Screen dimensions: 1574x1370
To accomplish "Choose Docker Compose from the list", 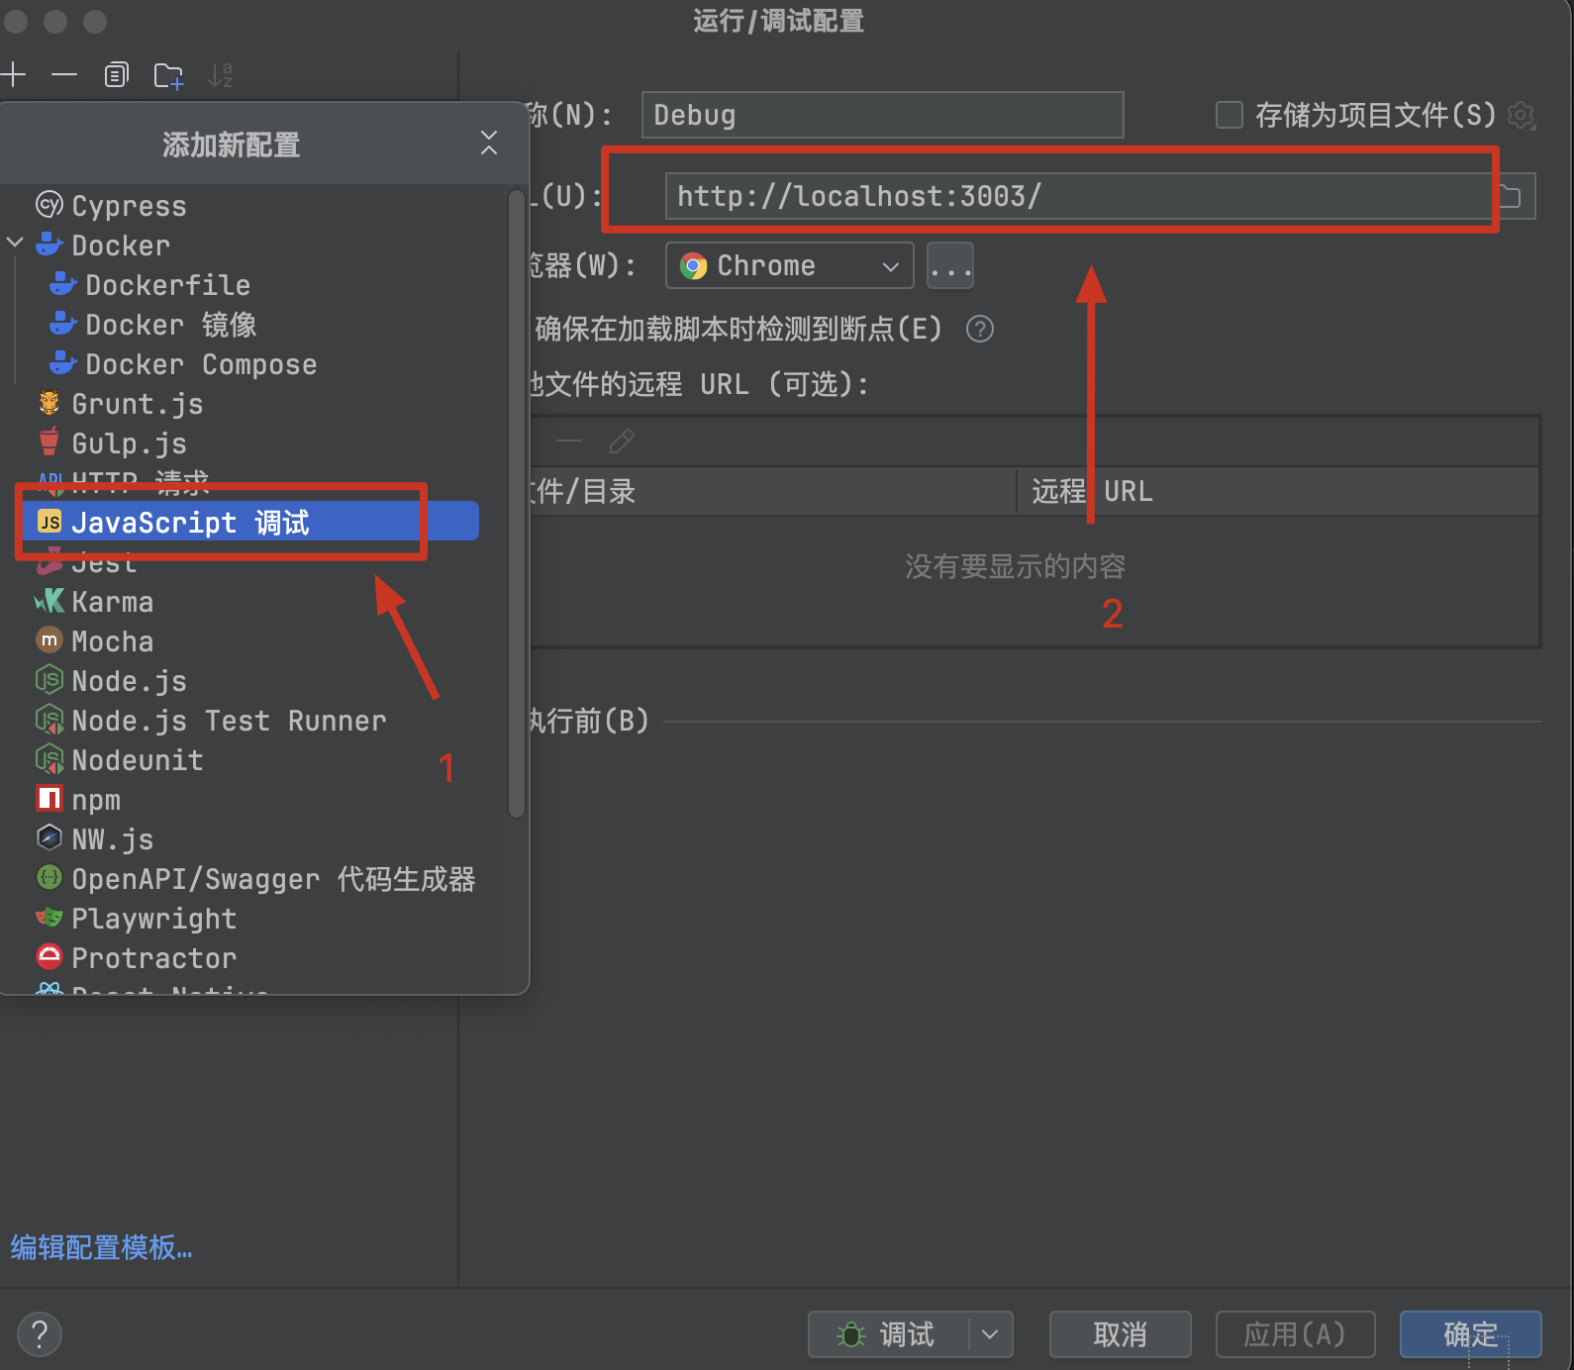I will click(x=200, y=364).
